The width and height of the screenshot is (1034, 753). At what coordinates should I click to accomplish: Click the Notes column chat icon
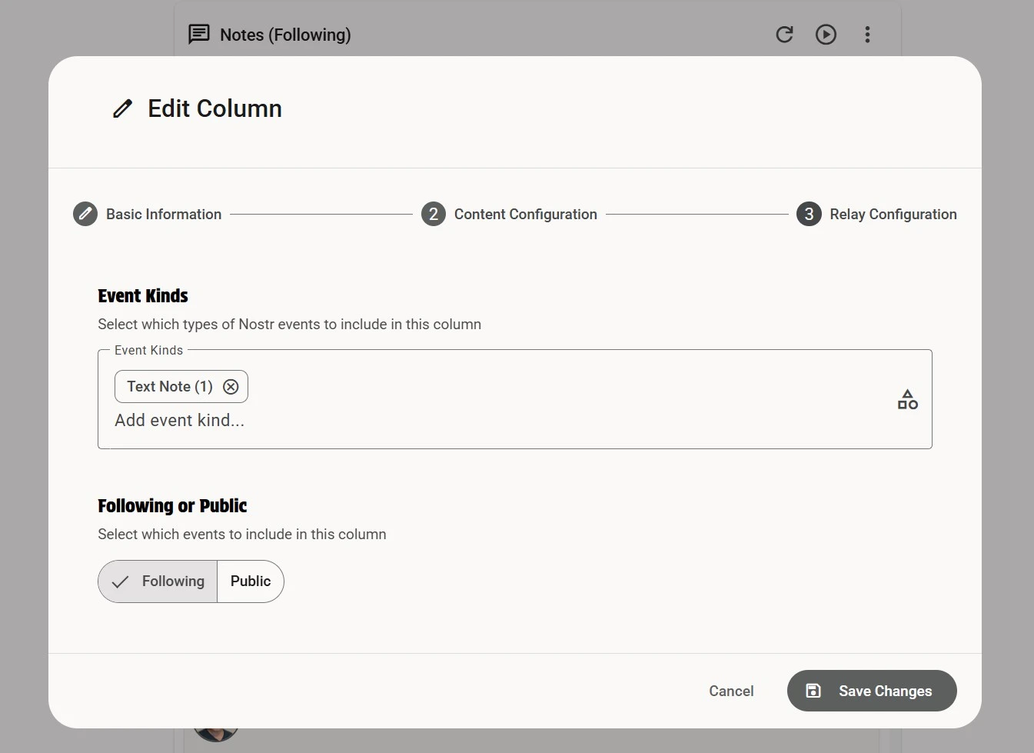pos(199,35)
